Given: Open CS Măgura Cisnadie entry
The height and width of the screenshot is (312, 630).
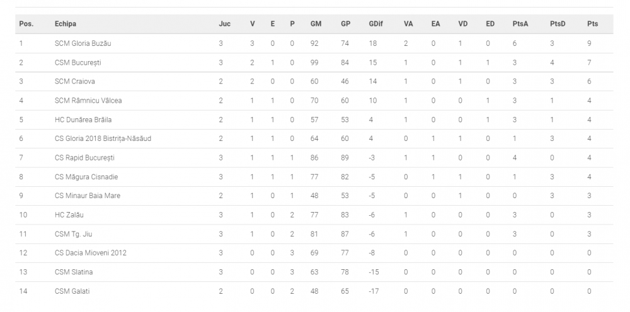Looking at the screenshot, I should [x=314, y=177].
